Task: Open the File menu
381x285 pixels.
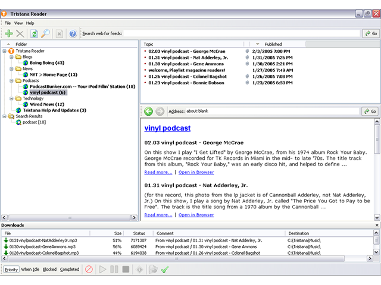Action: click(x=8, y=23)
